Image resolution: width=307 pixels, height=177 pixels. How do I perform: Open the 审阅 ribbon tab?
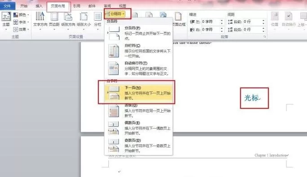tap(107, 6)
